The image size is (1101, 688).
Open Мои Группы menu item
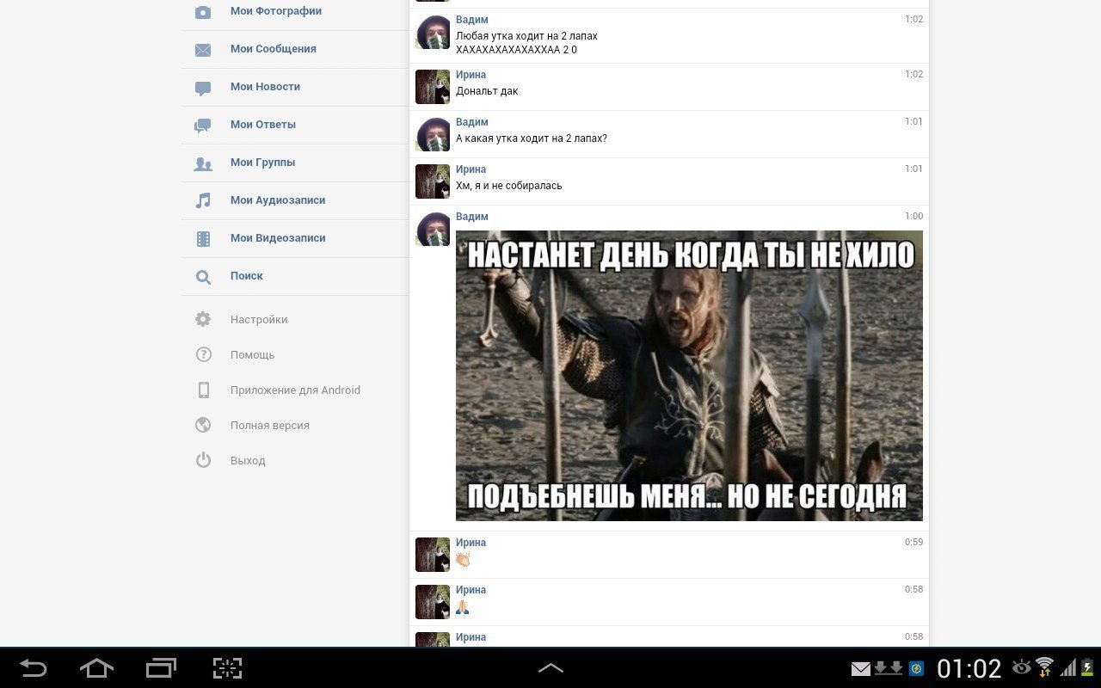click(x=294, y=163)
